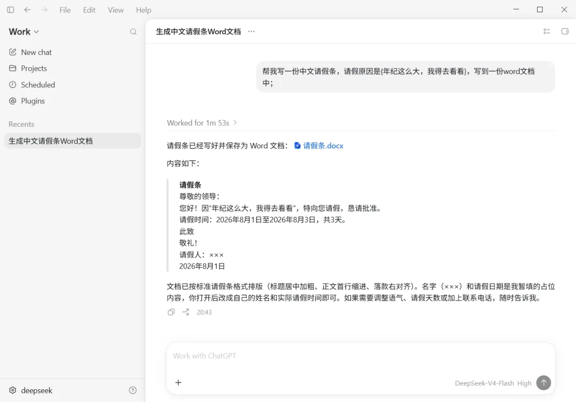The image size is (576, 402).
Task: Click the share/branch icon below response
Action: tap(186, 312)
